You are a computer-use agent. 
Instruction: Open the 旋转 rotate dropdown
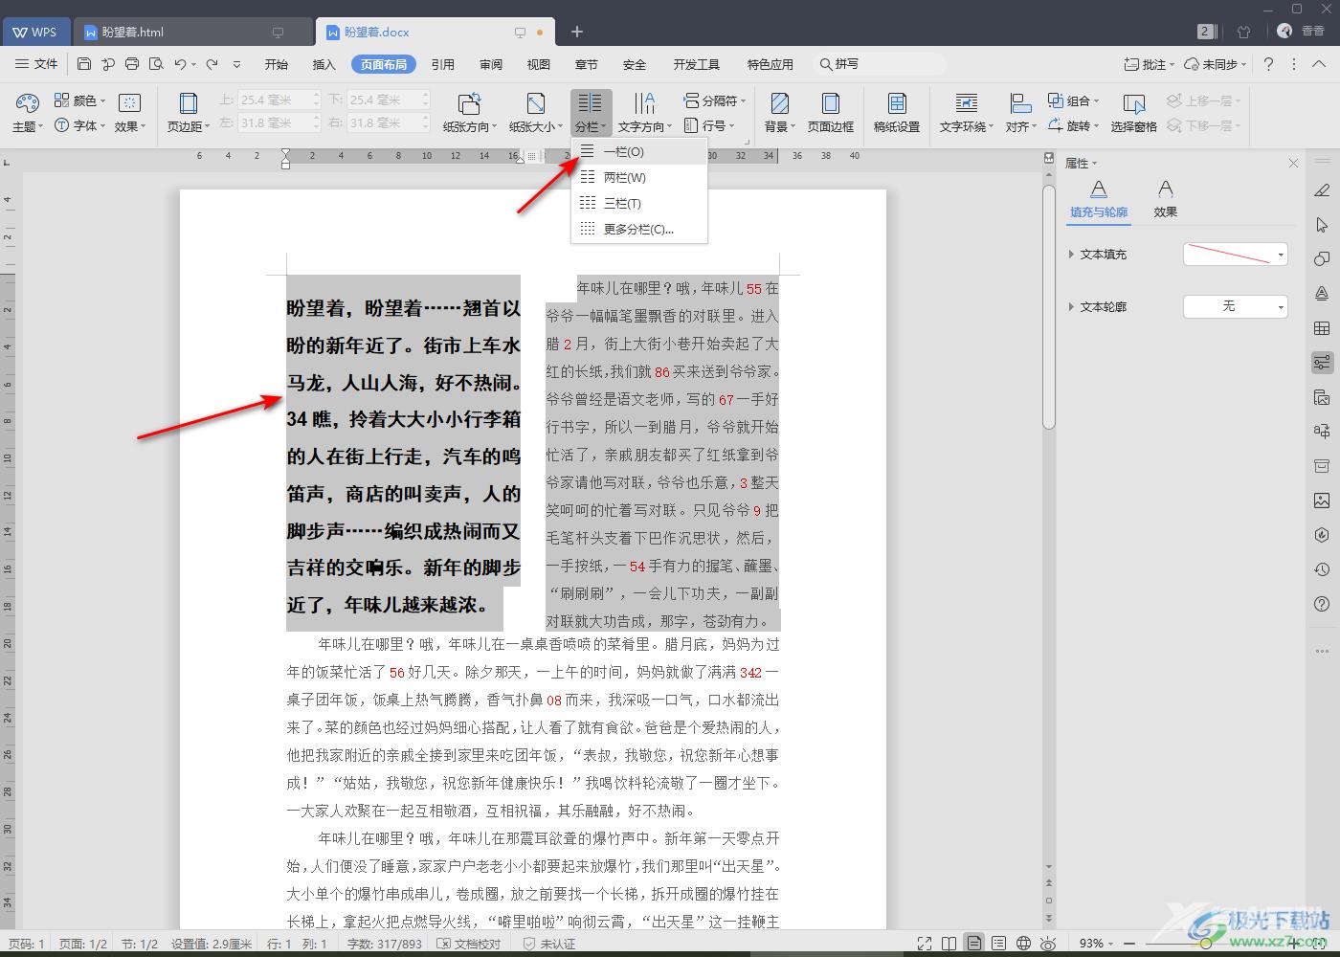[1073, 125]
